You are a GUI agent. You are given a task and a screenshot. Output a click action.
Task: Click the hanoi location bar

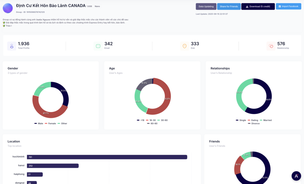[53, 166]
